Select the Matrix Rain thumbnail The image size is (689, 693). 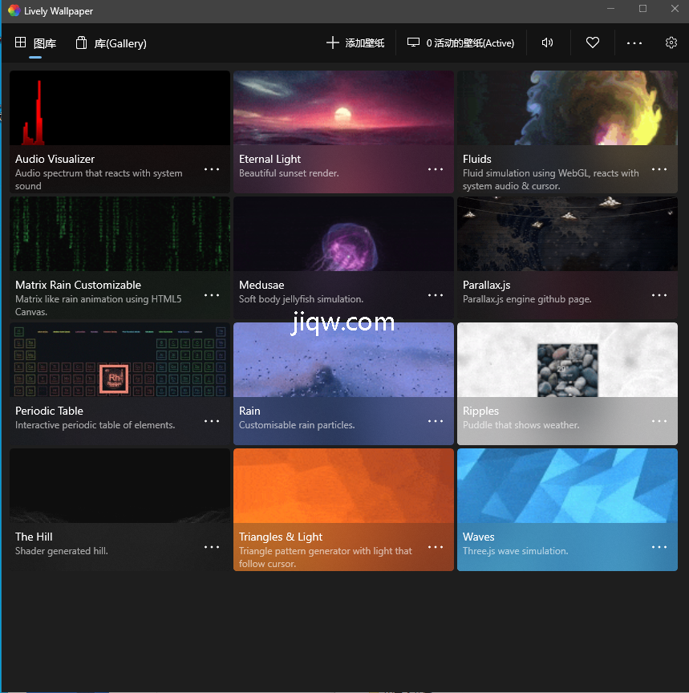coord(120,233)
